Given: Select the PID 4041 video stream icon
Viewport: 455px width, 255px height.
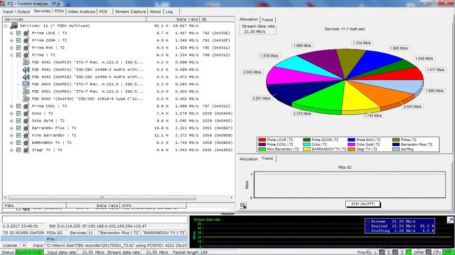Looking at the screenshot, I should [x=26, y=62].
